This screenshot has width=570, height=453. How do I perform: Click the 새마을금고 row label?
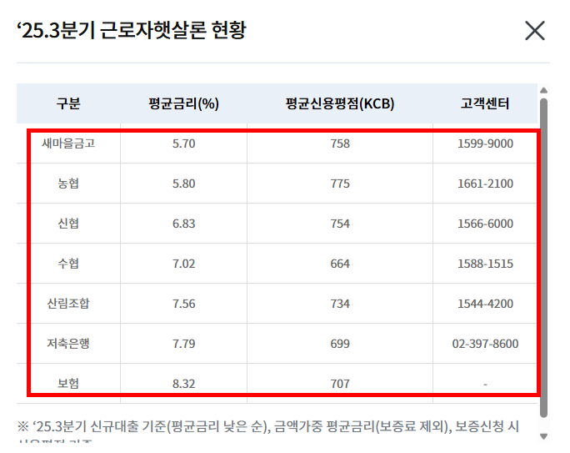point(68,143)
